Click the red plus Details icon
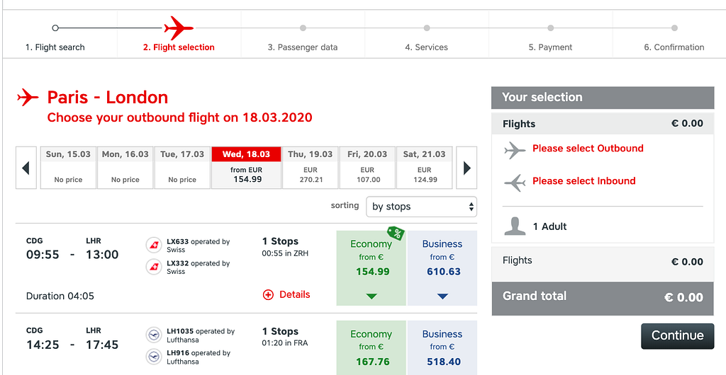Screen dimensions: 726x375 tap(268, 294)
